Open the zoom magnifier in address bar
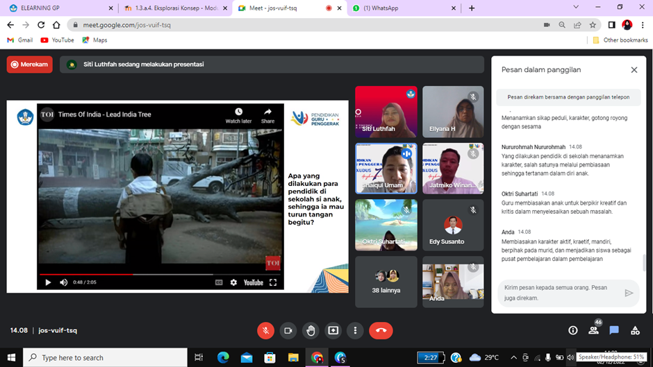The image size is (653, 367). pyautogui.click(x=562, y=25)
